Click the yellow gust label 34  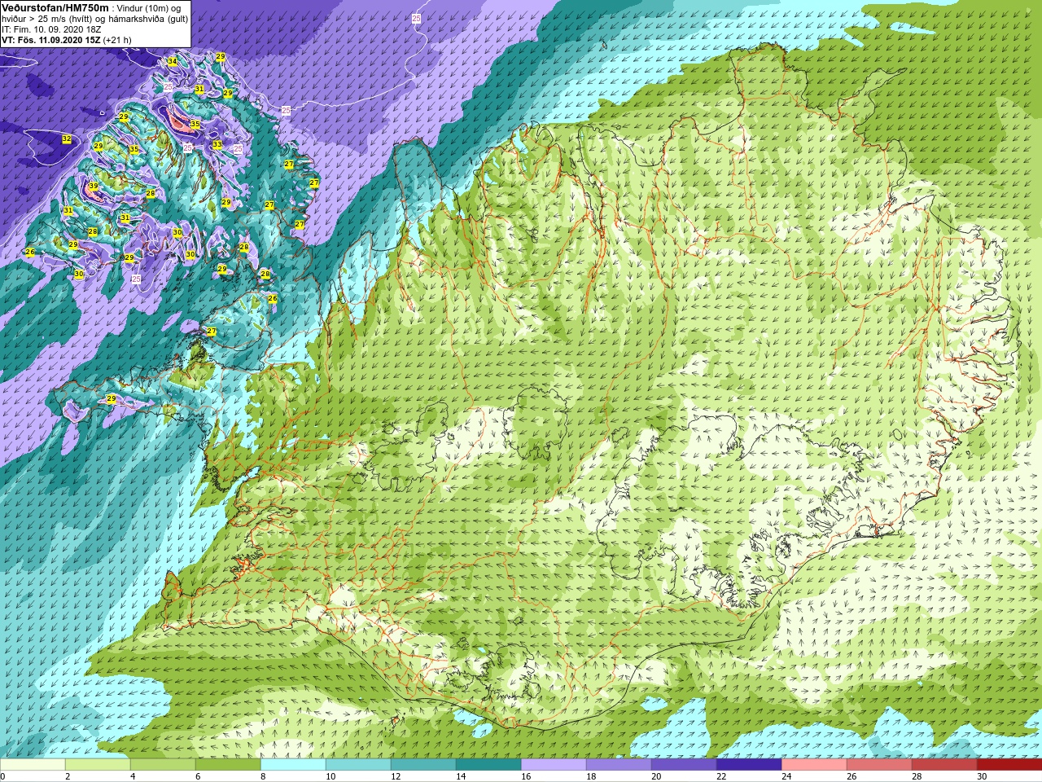172,62
